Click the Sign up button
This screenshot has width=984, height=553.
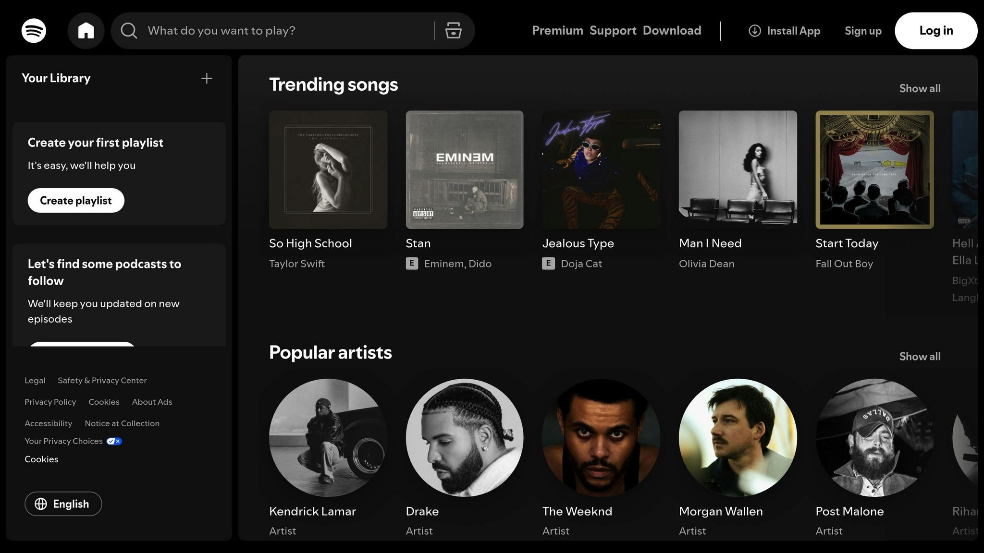coord(863,31)
